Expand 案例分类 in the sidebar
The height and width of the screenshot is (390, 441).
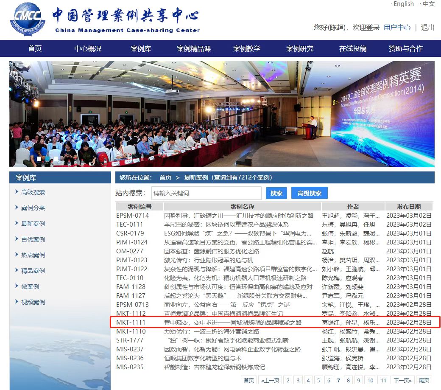tap(33, 208)
